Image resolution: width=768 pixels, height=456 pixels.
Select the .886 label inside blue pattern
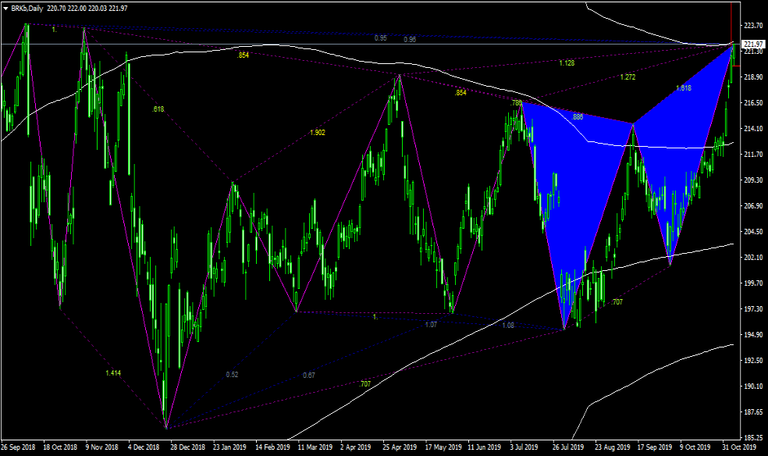pyautogui.click(x=578, y=116)
